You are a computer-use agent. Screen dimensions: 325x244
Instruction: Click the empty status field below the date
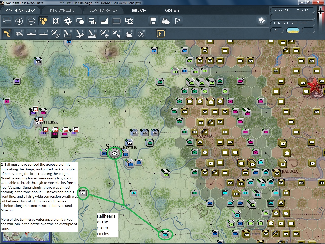[292, 17]
